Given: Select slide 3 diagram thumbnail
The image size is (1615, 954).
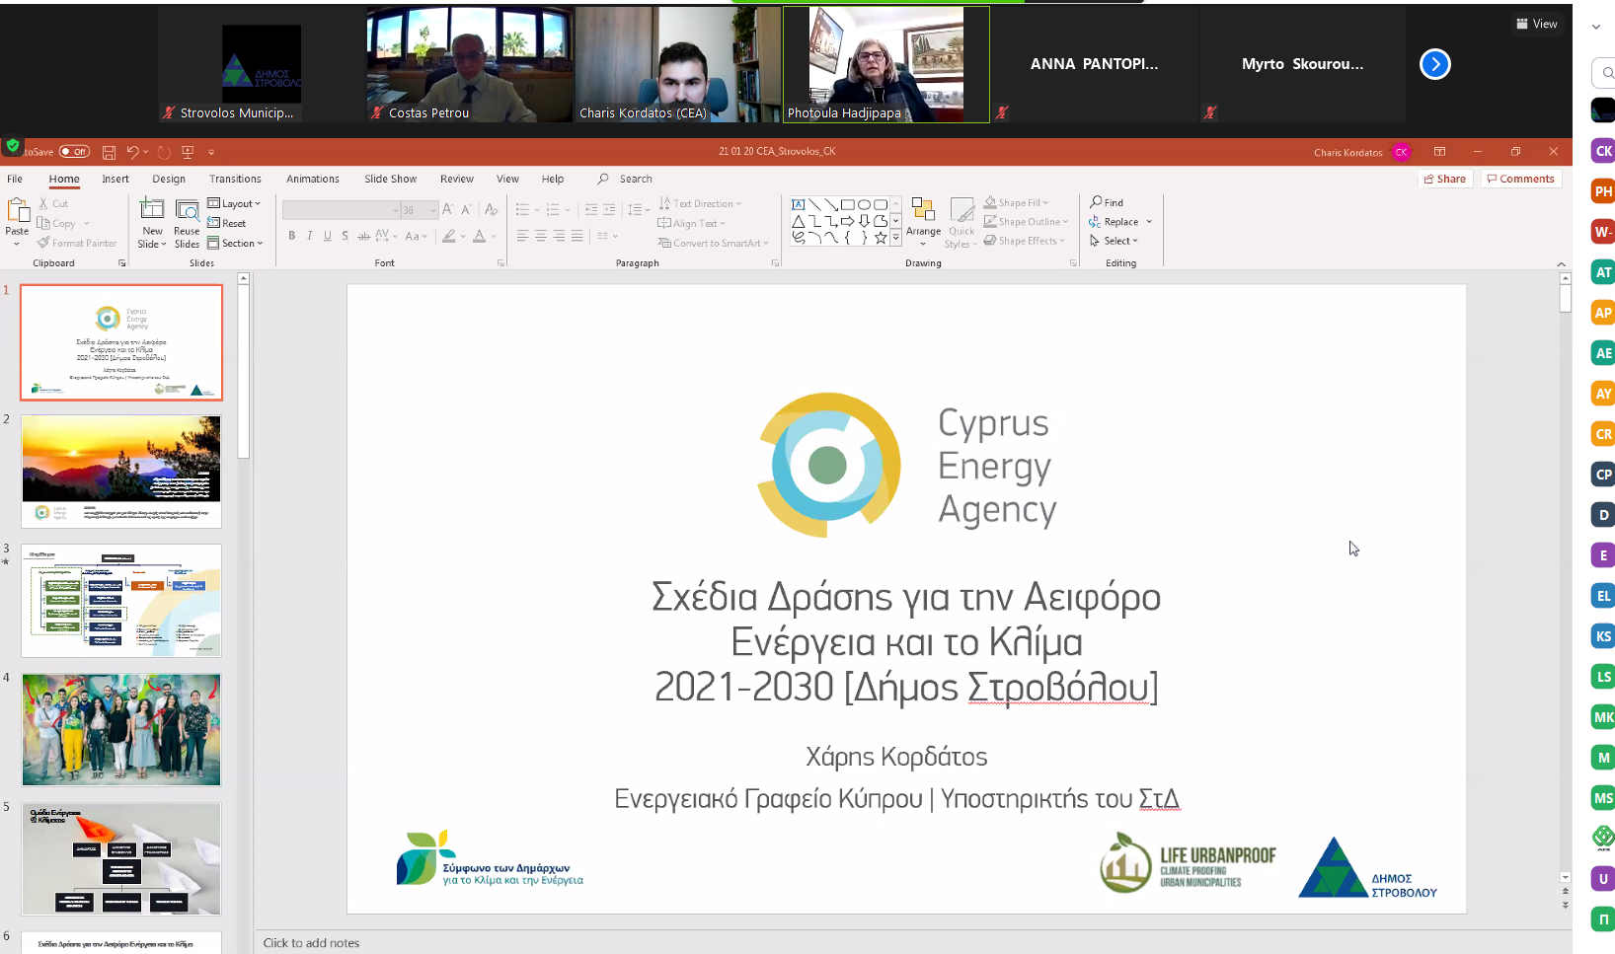Looking at the screenshot, I should coord(121,601).
